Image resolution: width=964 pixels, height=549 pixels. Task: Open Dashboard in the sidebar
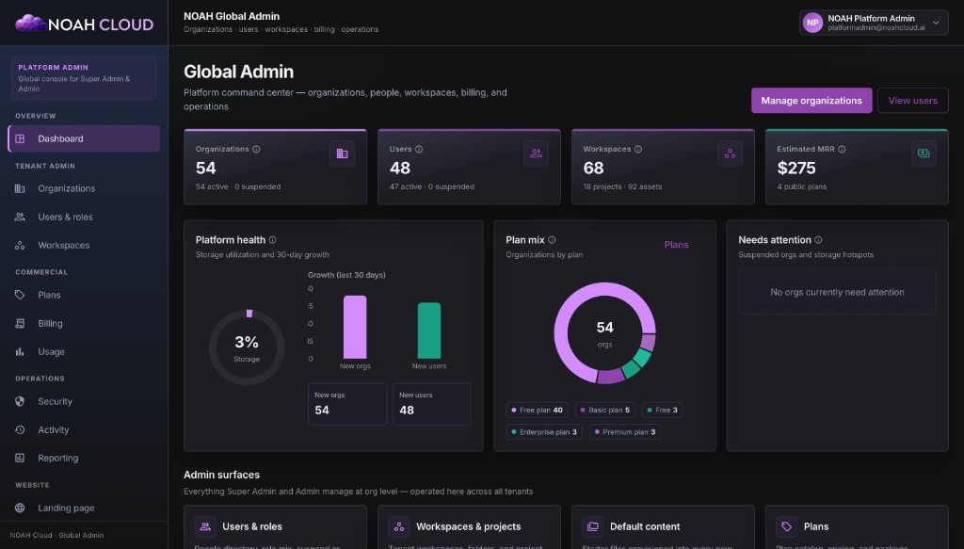(84, 139)
